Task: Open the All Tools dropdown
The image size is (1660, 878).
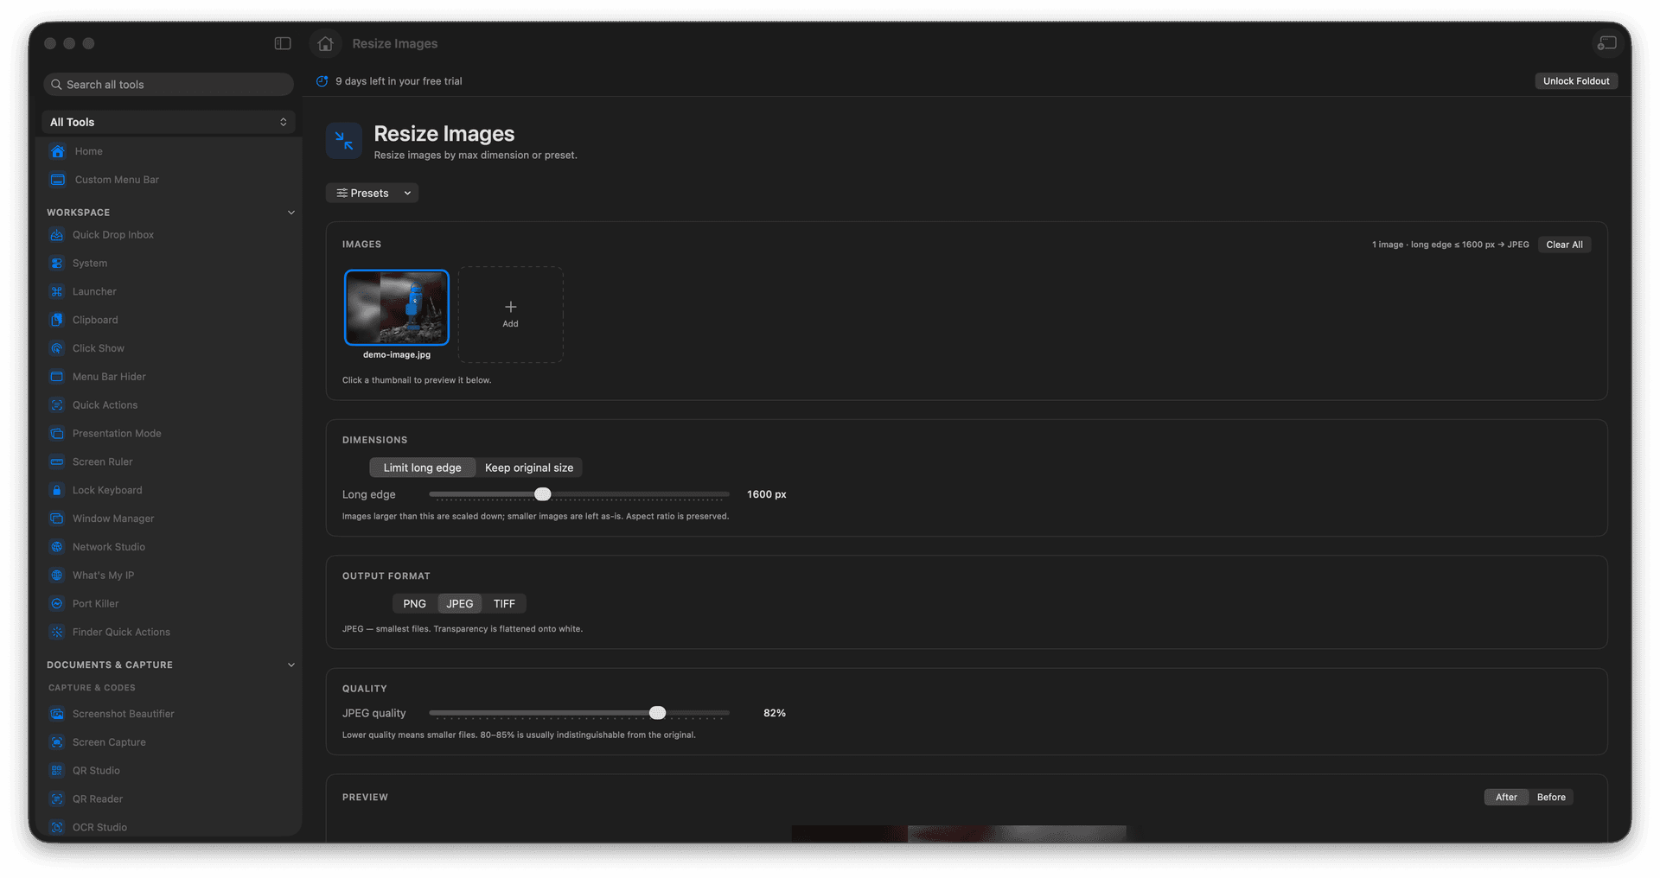Action: tap(169, 123)
